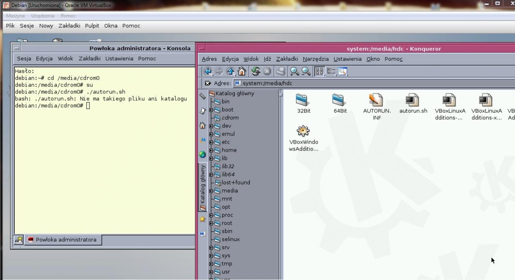Open the Zakładki menu in Konqueror
515x280 pixels.
287,59
